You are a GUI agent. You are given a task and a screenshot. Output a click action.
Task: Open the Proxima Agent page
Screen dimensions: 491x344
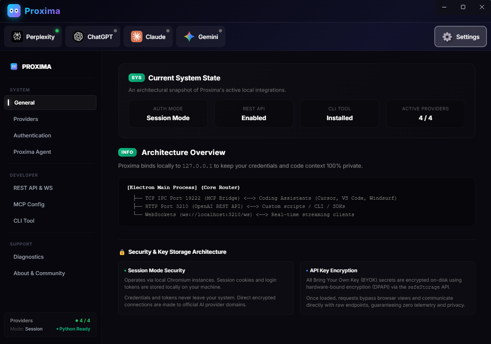pyautogui.click(x=50, y=152)
